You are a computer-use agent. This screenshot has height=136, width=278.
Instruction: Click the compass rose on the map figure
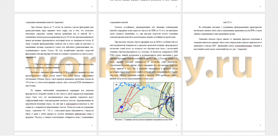click(116, 85)
